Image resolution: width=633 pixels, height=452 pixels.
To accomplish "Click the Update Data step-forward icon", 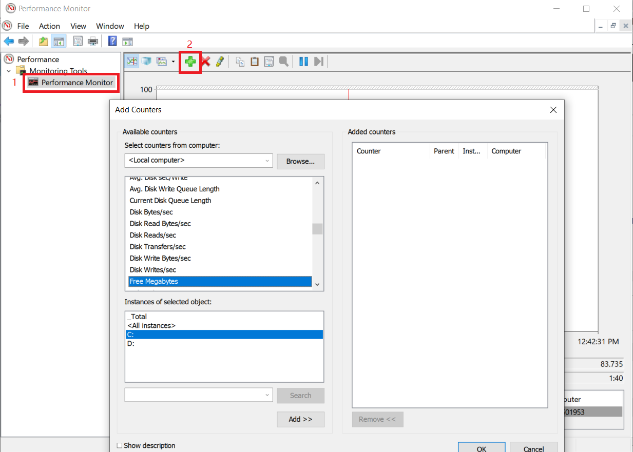I will click(318, 61).
